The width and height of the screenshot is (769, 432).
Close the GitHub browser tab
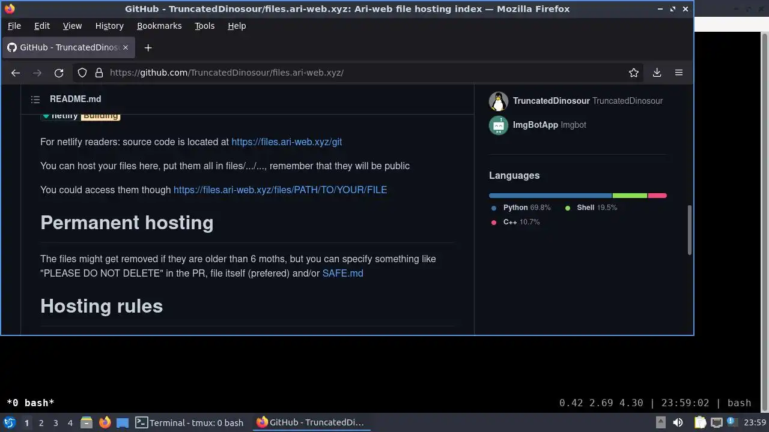(125, 47)
